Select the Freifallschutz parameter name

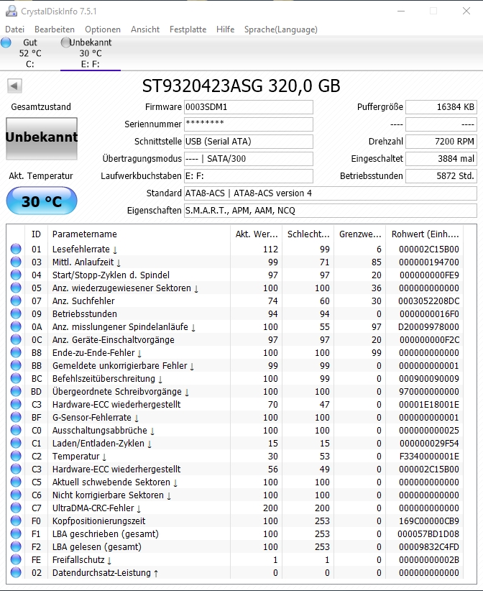pyautogui.click(x=82, y=559)
